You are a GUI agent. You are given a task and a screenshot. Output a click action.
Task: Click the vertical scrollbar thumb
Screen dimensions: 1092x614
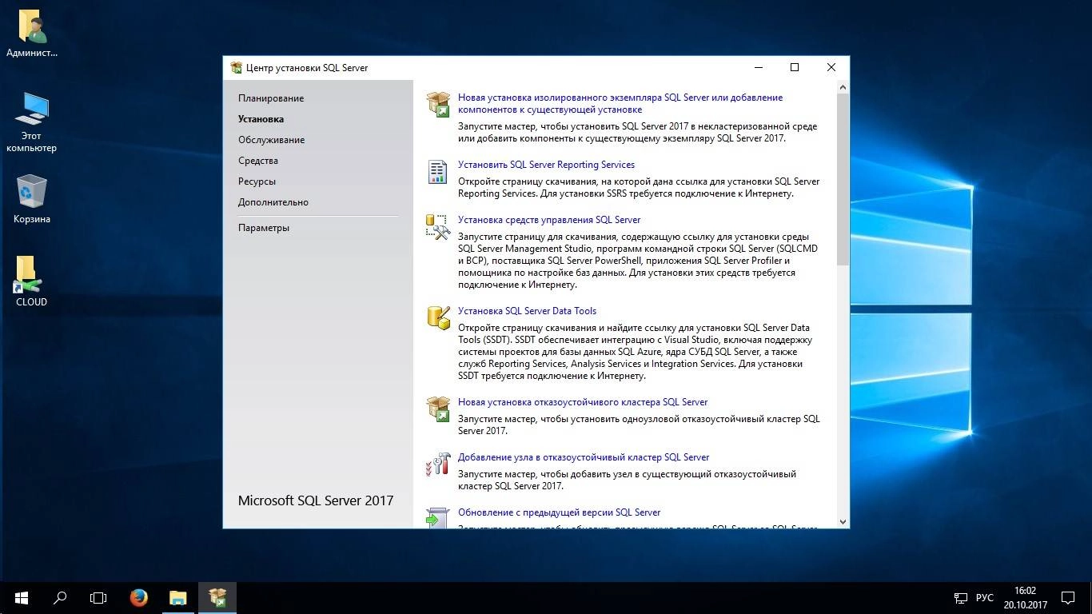click(843, 180)
